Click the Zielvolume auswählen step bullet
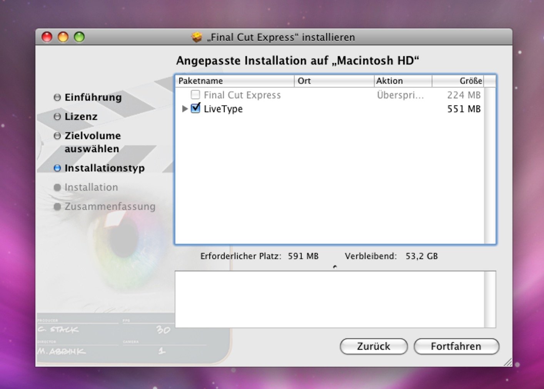Viewport: 544px width, 389px height. (57, 136)
